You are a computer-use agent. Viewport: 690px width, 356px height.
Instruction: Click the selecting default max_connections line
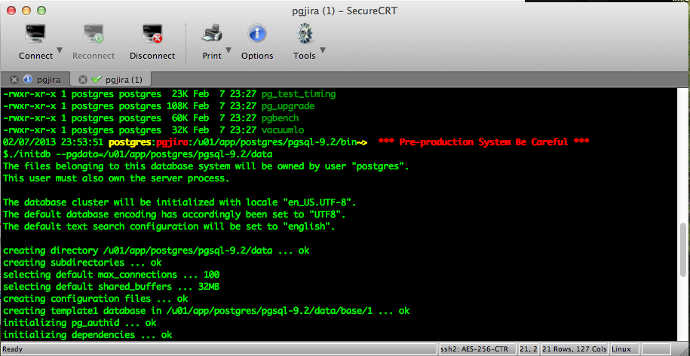pyautogui.click(x=111, y=275)
